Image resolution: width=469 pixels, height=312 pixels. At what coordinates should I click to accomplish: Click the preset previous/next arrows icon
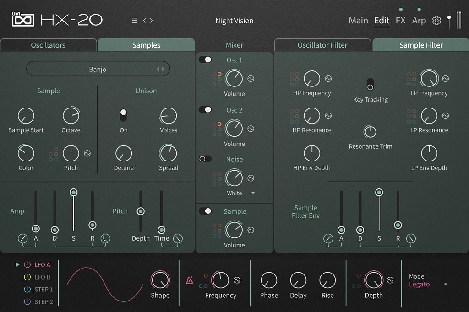click(148, 21)
